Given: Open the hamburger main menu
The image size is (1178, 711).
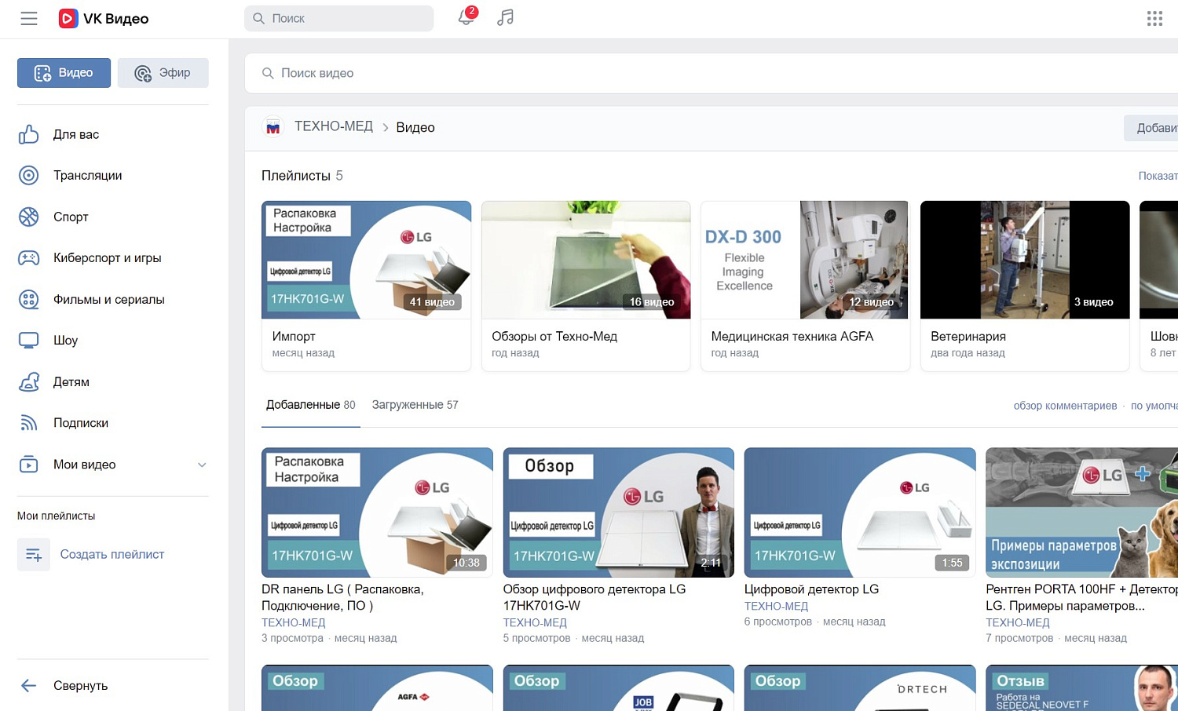Looking at the screenshot, I should tap(29, 18).
